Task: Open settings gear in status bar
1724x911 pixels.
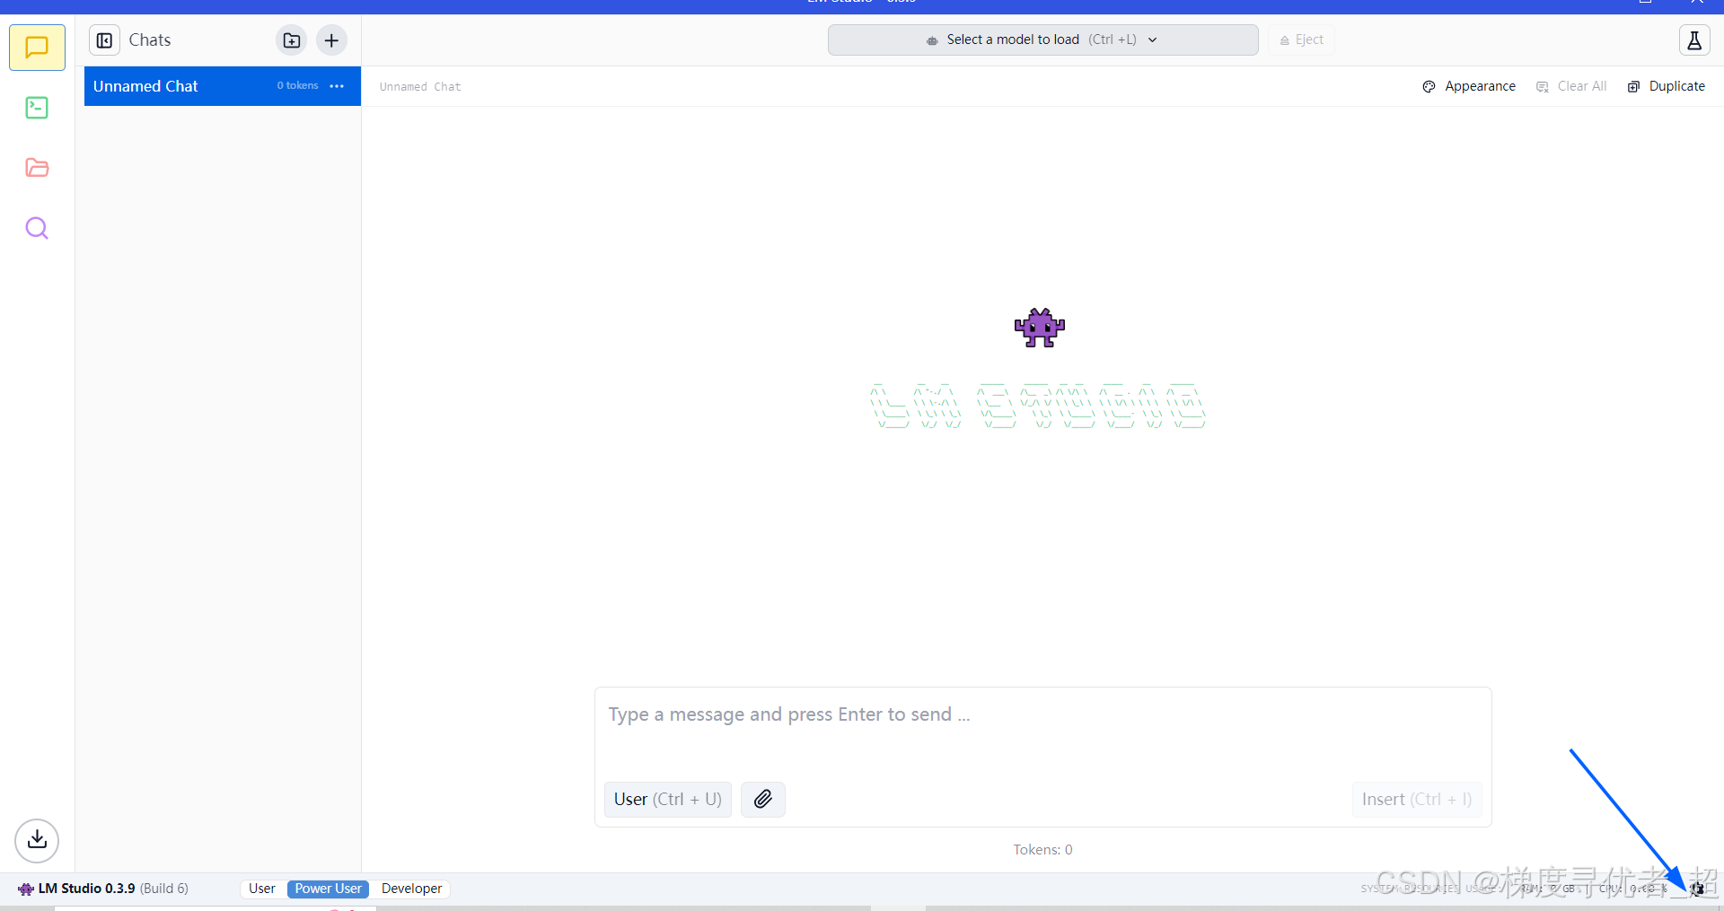Action: (1697, 889)
